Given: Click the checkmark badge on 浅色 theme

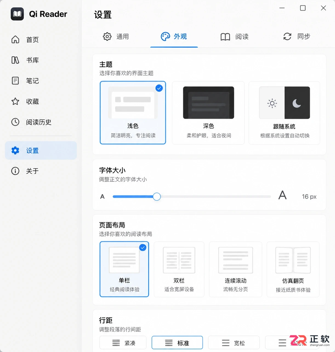Looking at the screenshot, I should click(x=159, y=88).
